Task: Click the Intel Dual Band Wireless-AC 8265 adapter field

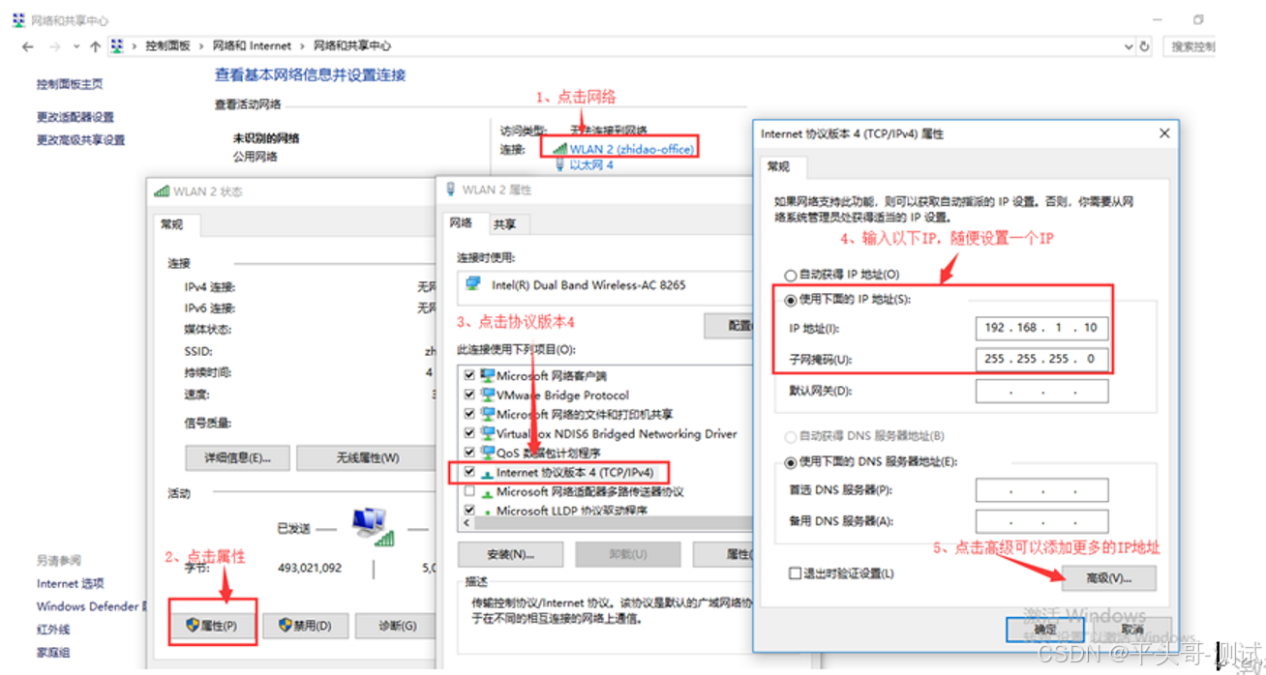Action: pyautogui.click(x=605, y=285)
